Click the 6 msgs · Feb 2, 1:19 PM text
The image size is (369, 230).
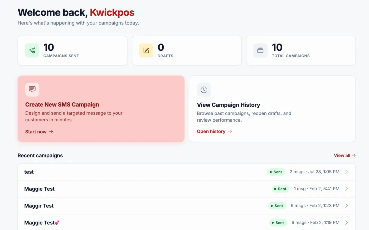pos(315,222)
